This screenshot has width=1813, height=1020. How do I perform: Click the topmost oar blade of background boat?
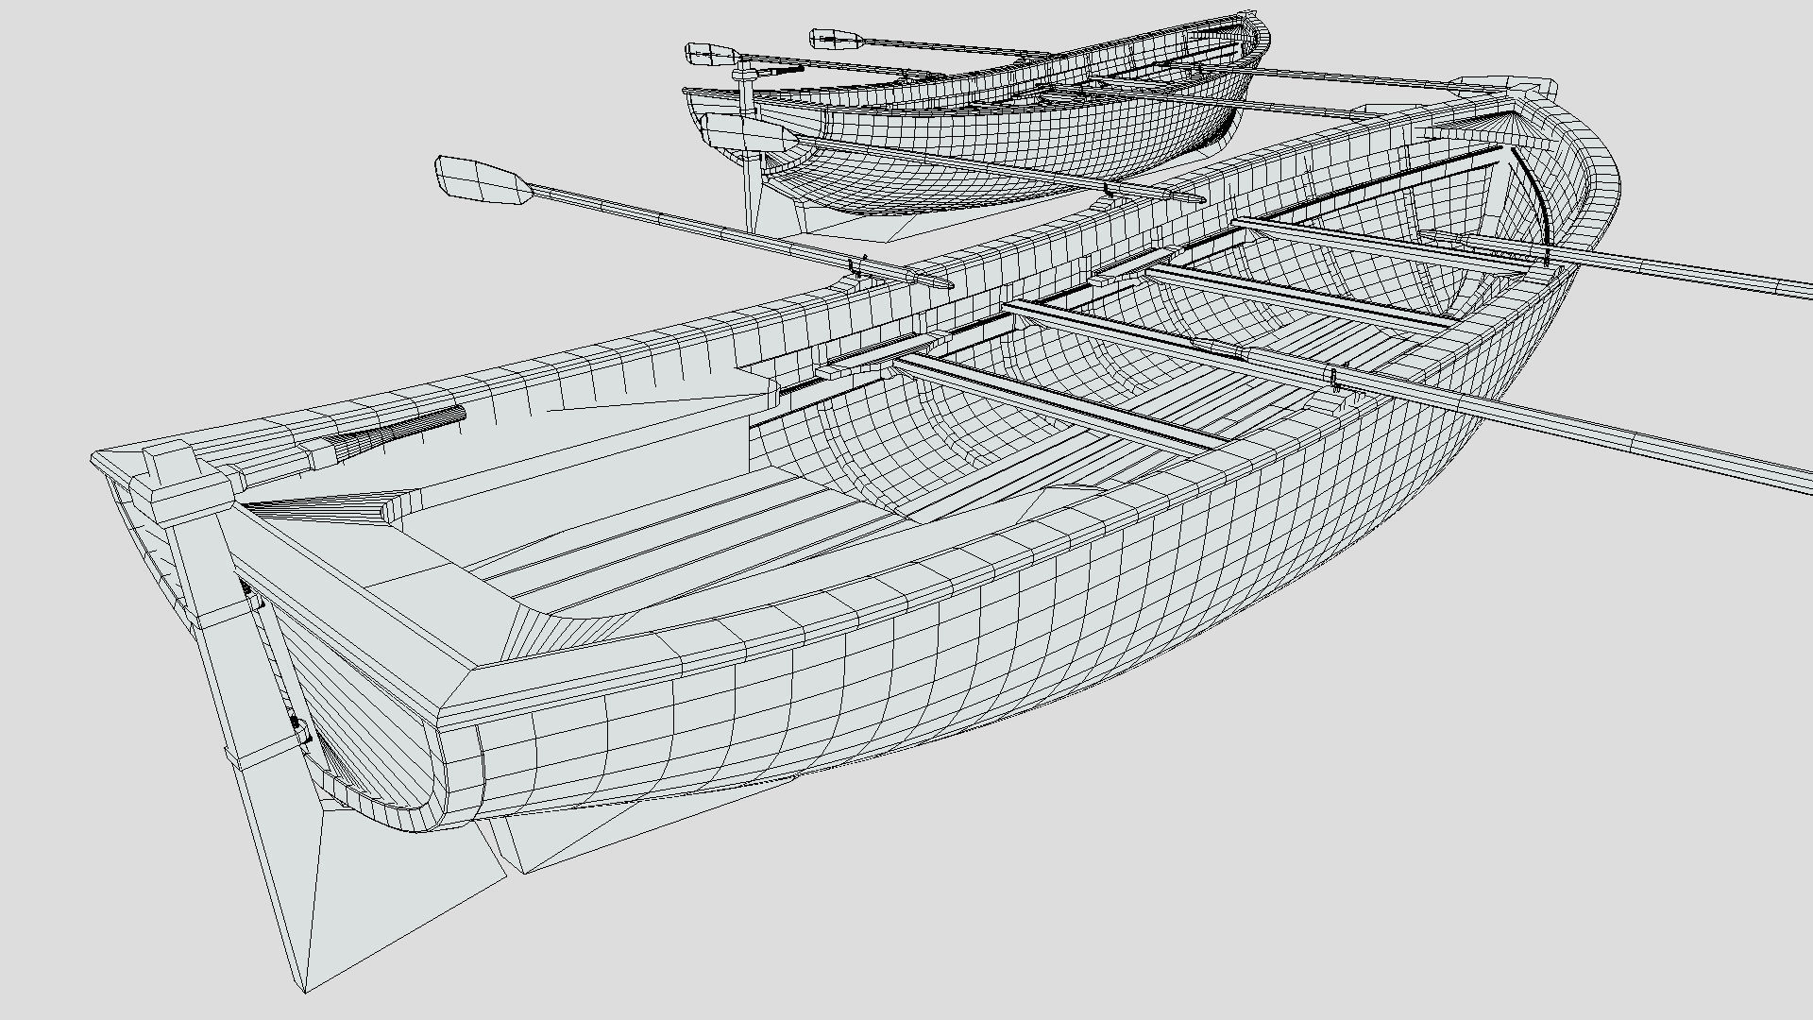836,39
